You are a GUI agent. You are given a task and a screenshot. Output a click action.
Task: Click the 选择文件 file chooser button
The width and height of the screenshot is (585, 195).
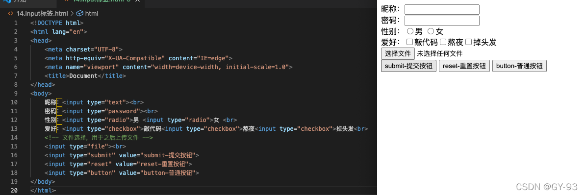point(398,53)
